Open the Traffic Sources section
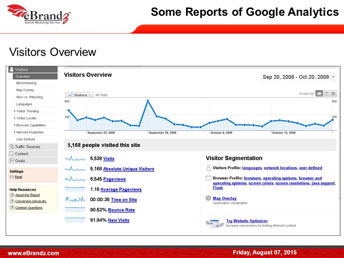Viewport: 344px width, 258px height. click(x=33, y=147)
